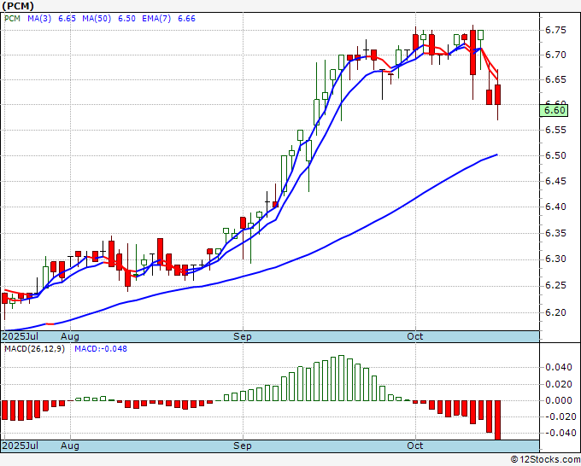This screenshot has height=466, width=581.
Task: Click the tallest green MACD histogram bar
Action: pyautogui.click(x=341, y=378)
